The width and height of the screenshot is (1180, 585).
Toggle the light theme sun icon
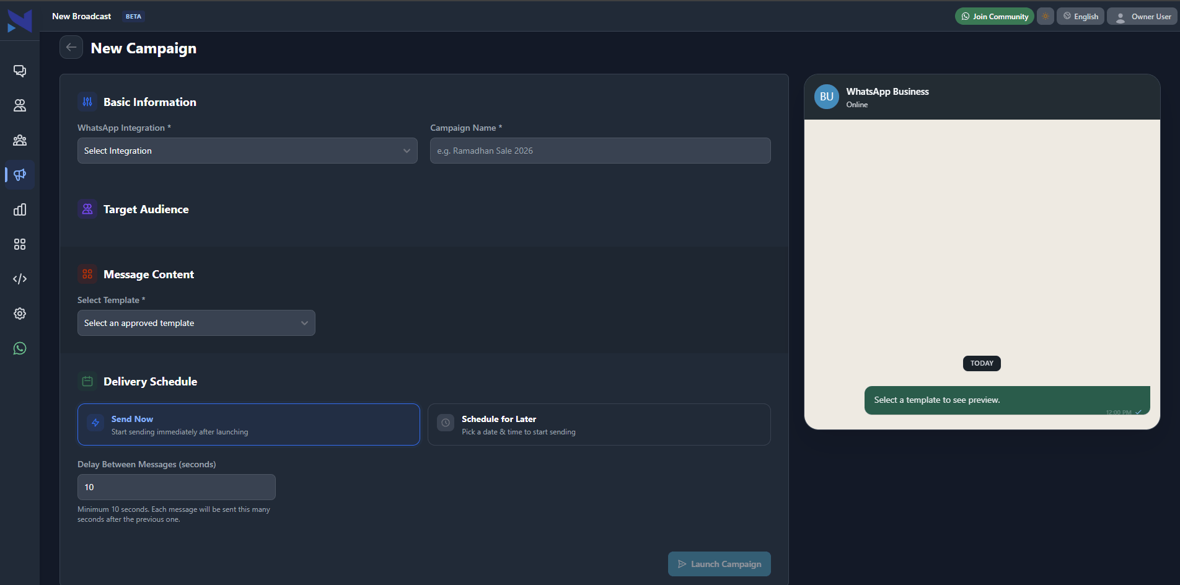click(1046, 16)
